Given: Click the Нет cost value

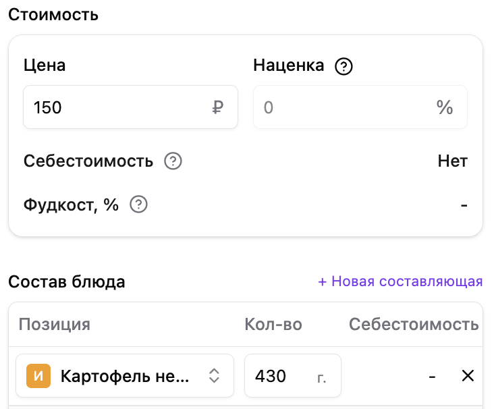Looking at the screenshot, I should pos(452,161).
